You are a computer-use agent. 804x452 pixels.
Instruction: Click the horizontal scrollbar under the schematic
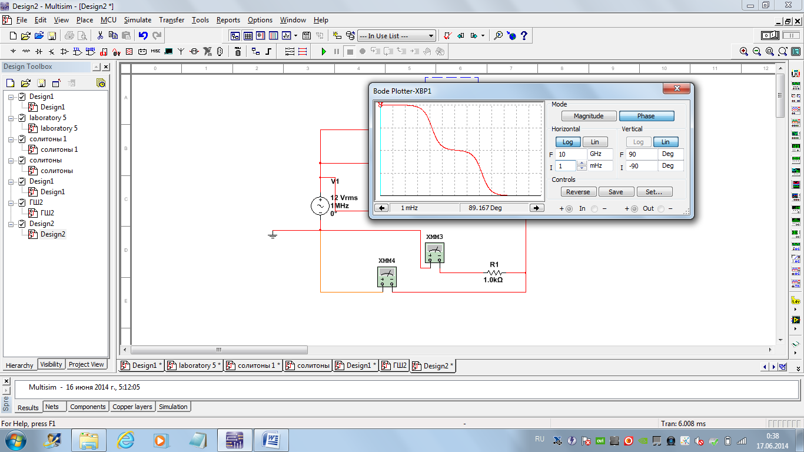[x=219, y=350]
